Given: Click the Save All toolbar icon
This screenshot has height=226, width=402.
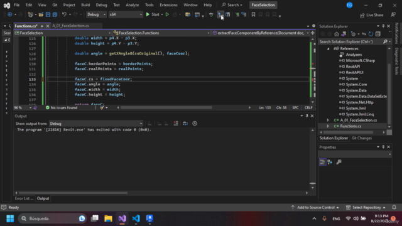Looking at the screenshot, I should 55,14.
